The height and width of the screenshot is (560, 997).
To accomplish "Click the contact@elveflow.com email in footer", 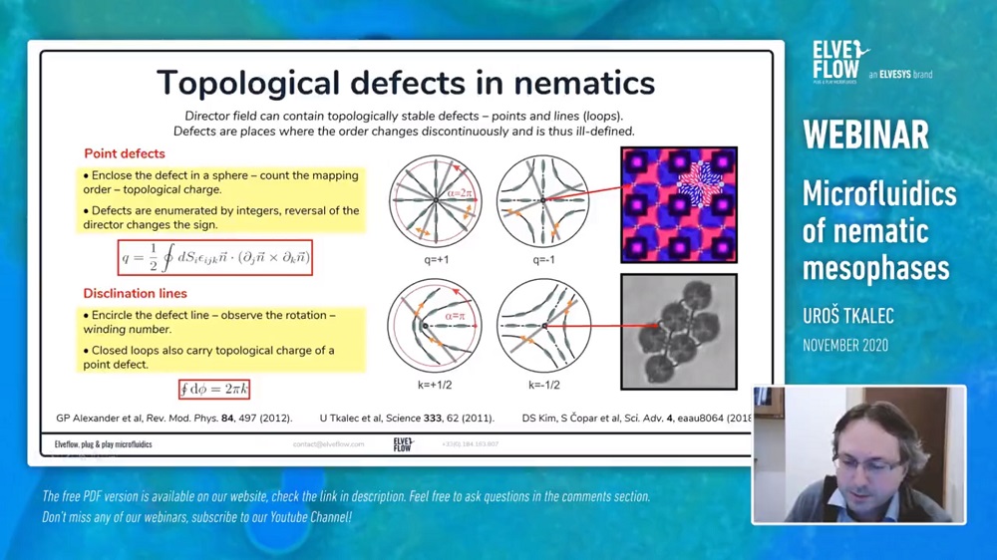I will click(x=328, y=444).
